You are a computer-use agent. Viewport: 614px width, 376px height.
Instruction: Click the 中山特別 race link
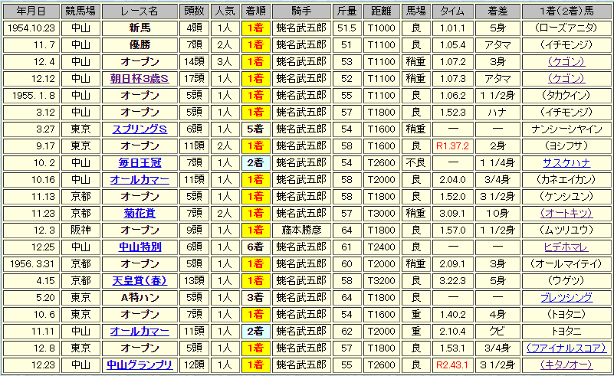[140, 247]
